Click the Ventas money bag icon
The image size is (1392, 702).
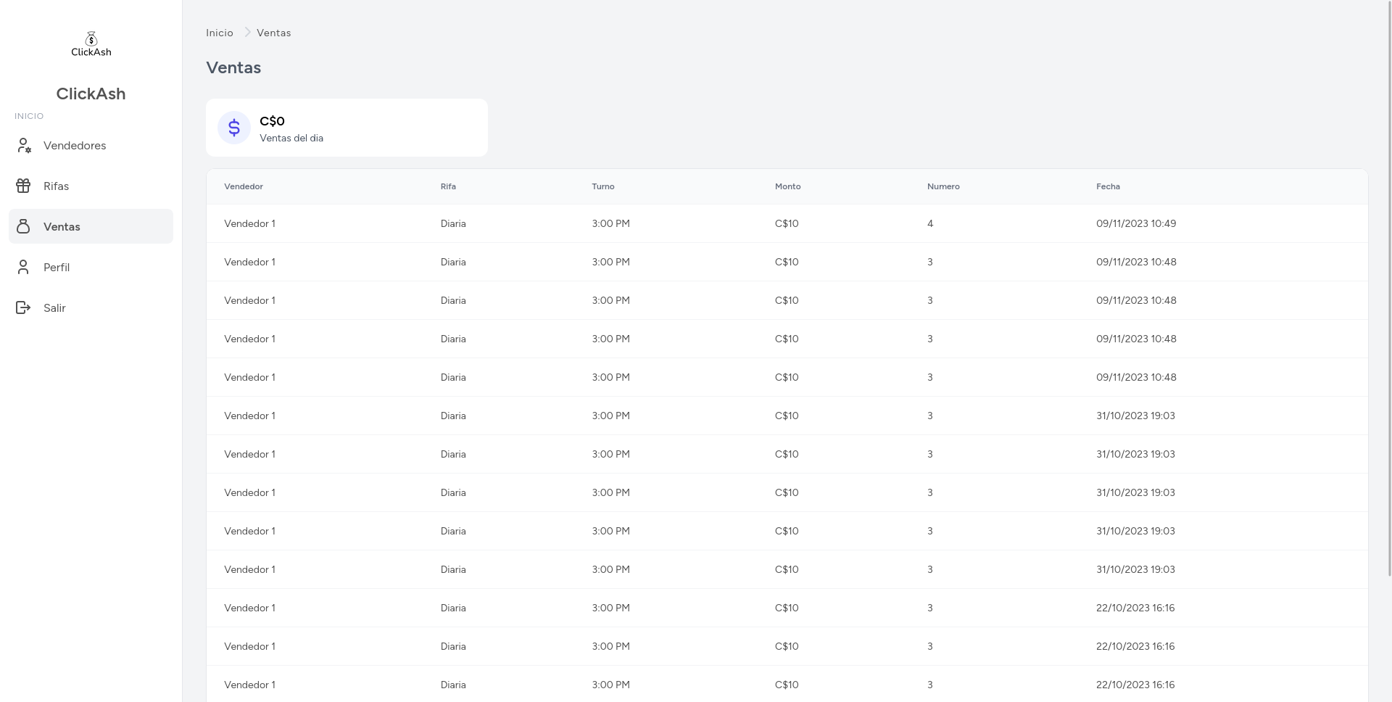23,227
